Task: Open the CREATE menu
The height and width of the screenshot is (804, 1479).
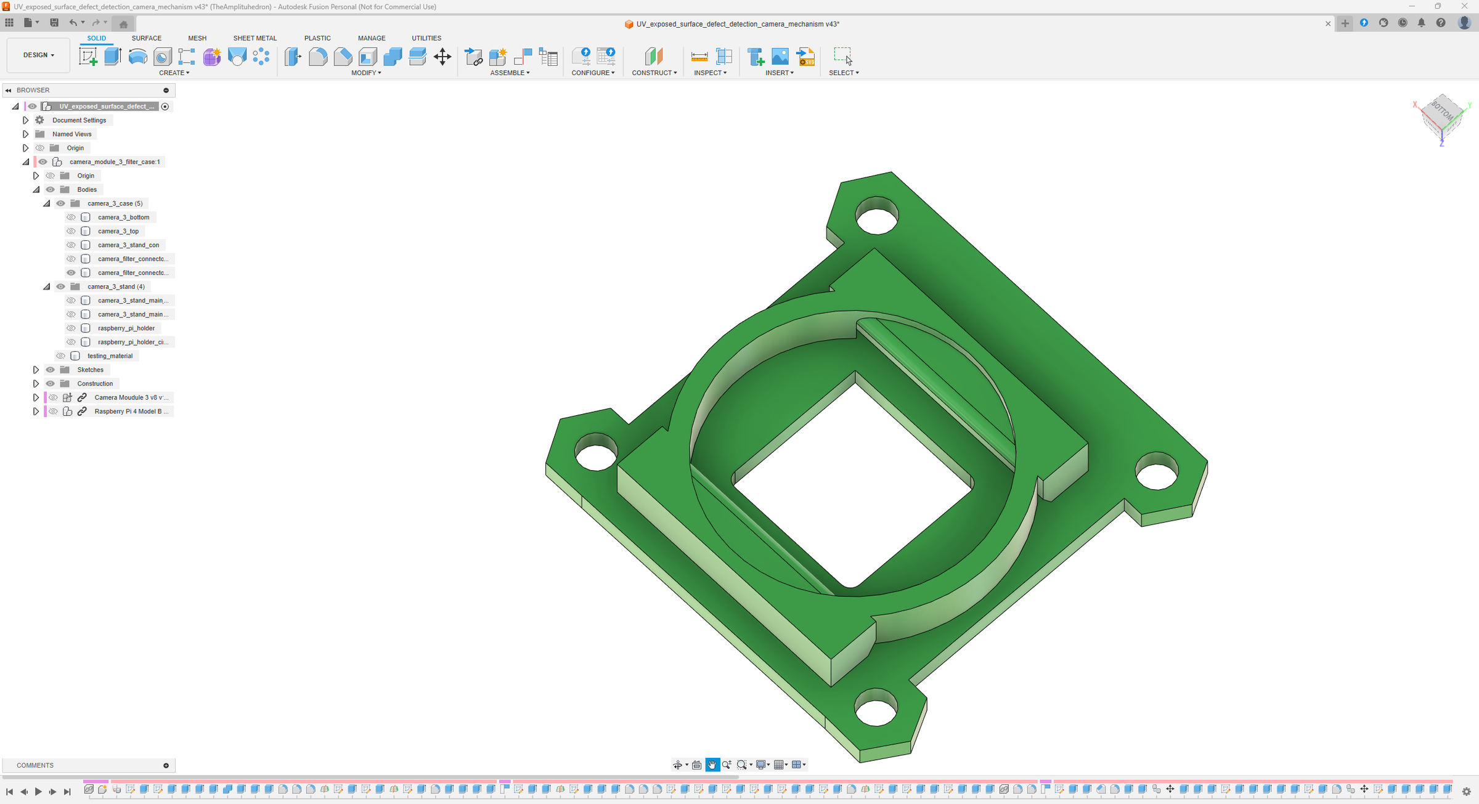Action: point(174,73)
